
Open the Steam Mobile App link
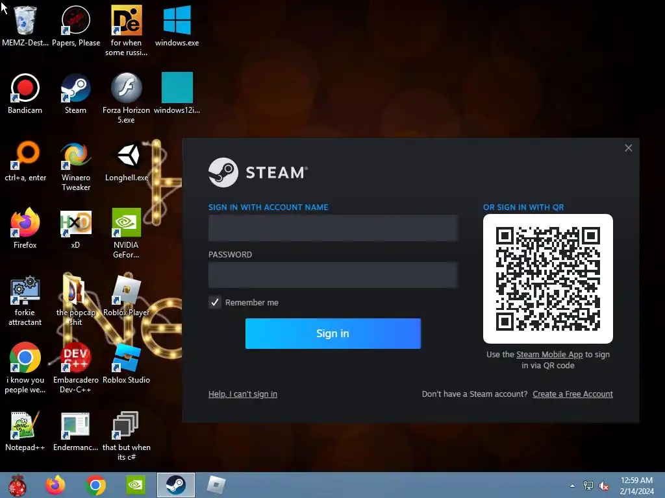[x=549, y=355]
